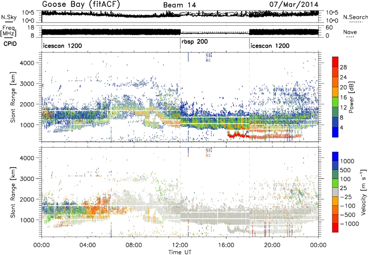Select the 'N.Search' legend label
368x255 pixels.
coord(355,17)
